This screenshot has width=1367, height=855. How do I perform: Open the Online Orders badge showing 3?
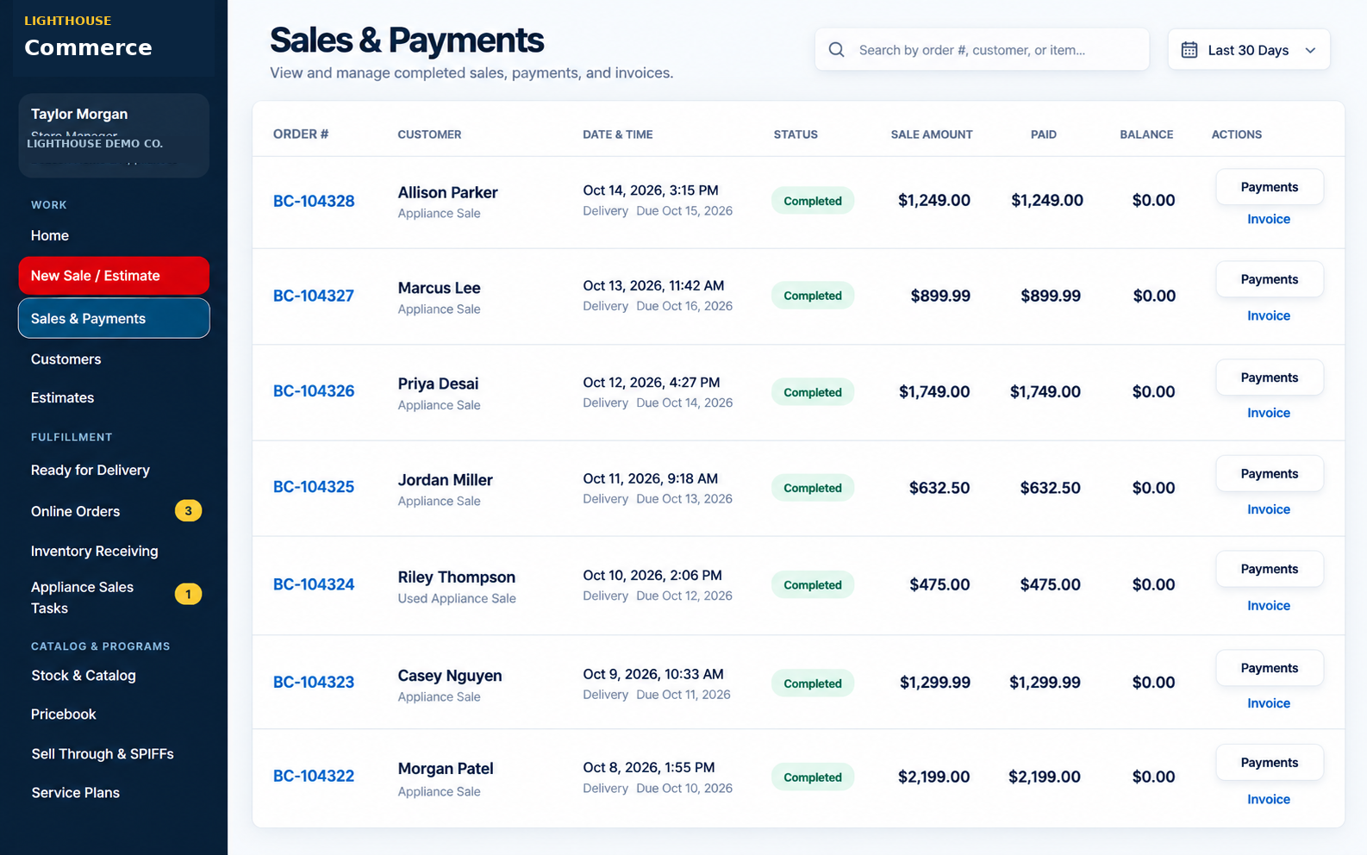click(x=188, y=511)
